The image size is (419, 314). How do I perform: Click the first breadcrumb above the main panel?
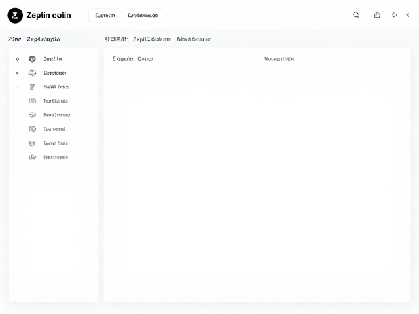(x=117, y=39)
